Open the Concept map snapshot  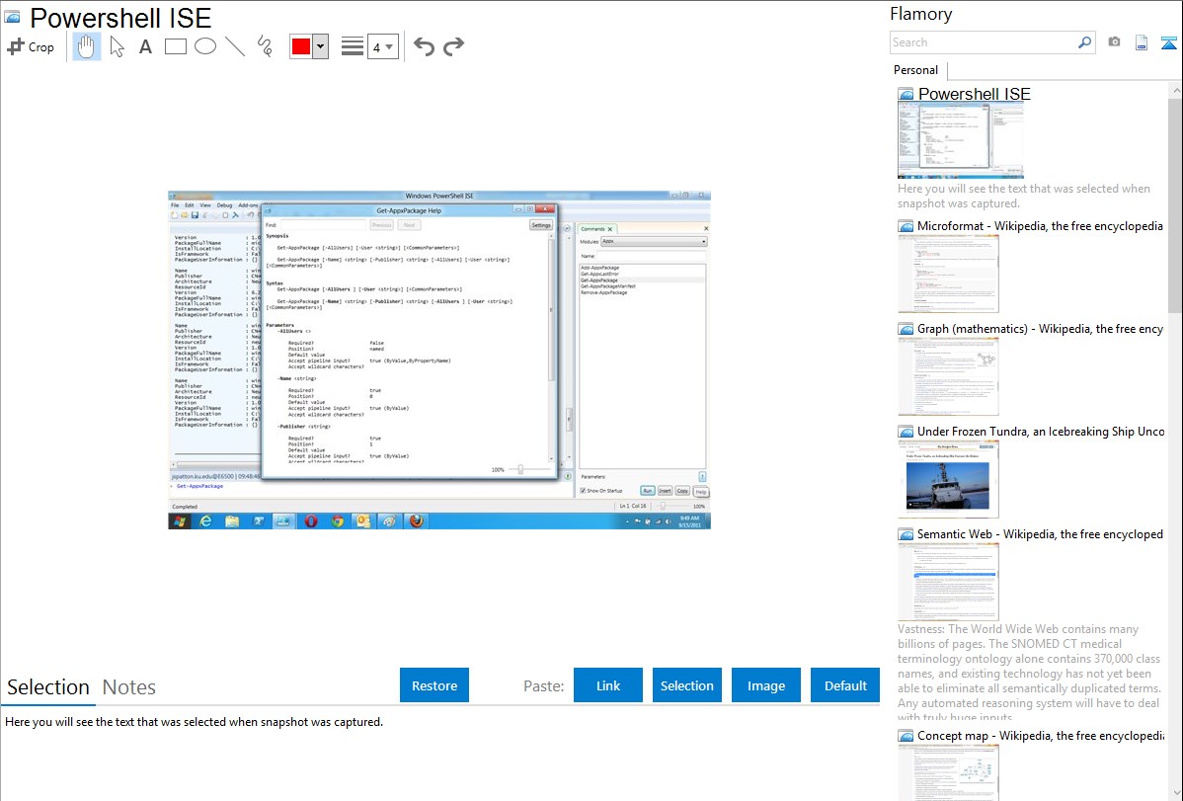click(x=1040, y=735)
